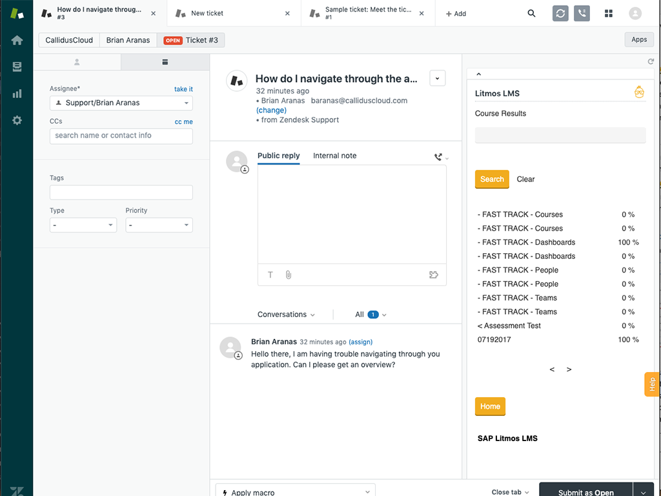The width and height of the screenshot is (661, 496).
Task: Open the ticket options dropdown beside title
Action: coord(437,78)
